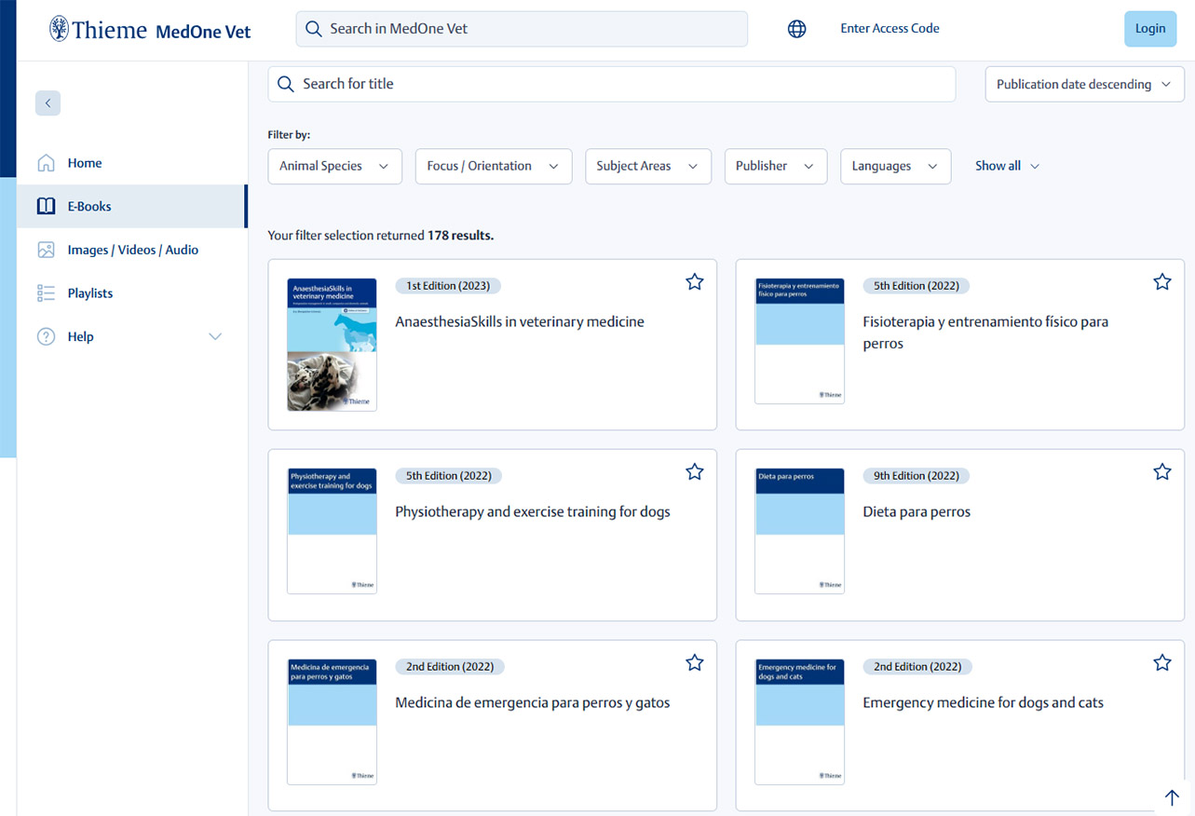
Task: Star the Emergency medicine for dogs and cats book
Action: click(x=1161, y=663)
